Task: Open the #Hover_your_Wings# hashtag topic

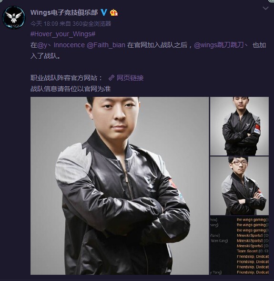Action: pyautogui.click(x=63, y=34)
